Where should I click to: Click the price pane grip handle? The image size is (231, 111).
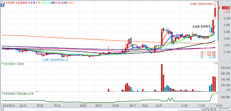2,2
